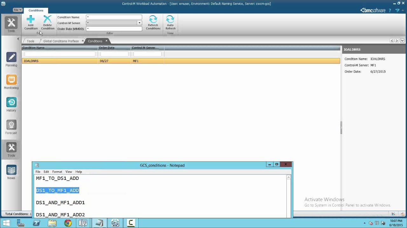Open Notepad's Help menu
The width and height of the screenshot is (407, 228).
[79, 172]
